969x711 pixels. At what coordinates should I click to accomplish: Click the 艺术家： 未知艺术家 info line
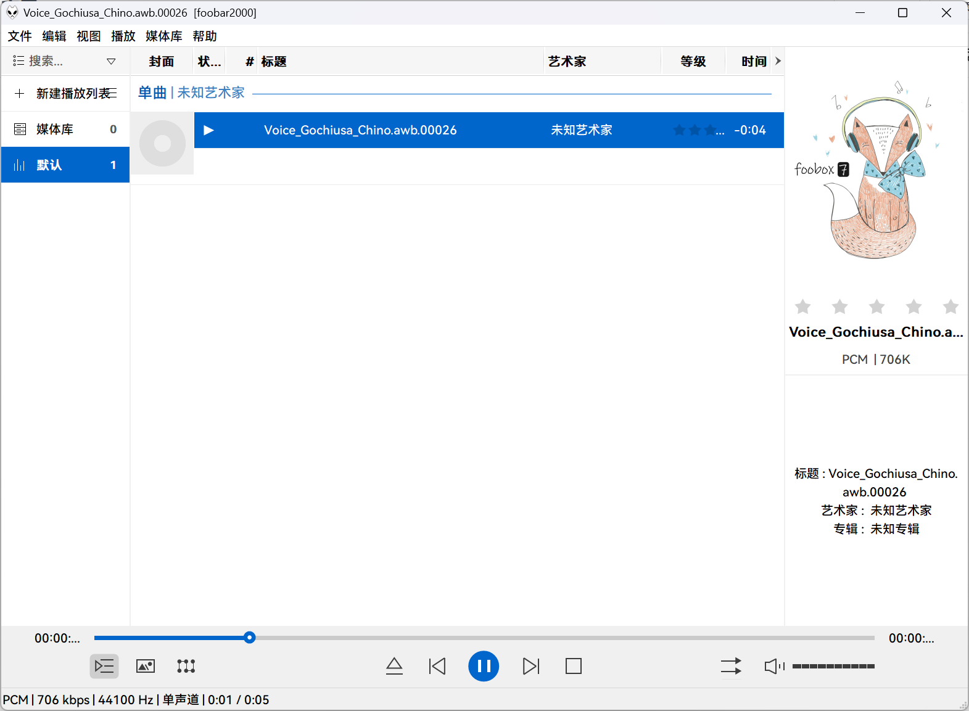876,511
